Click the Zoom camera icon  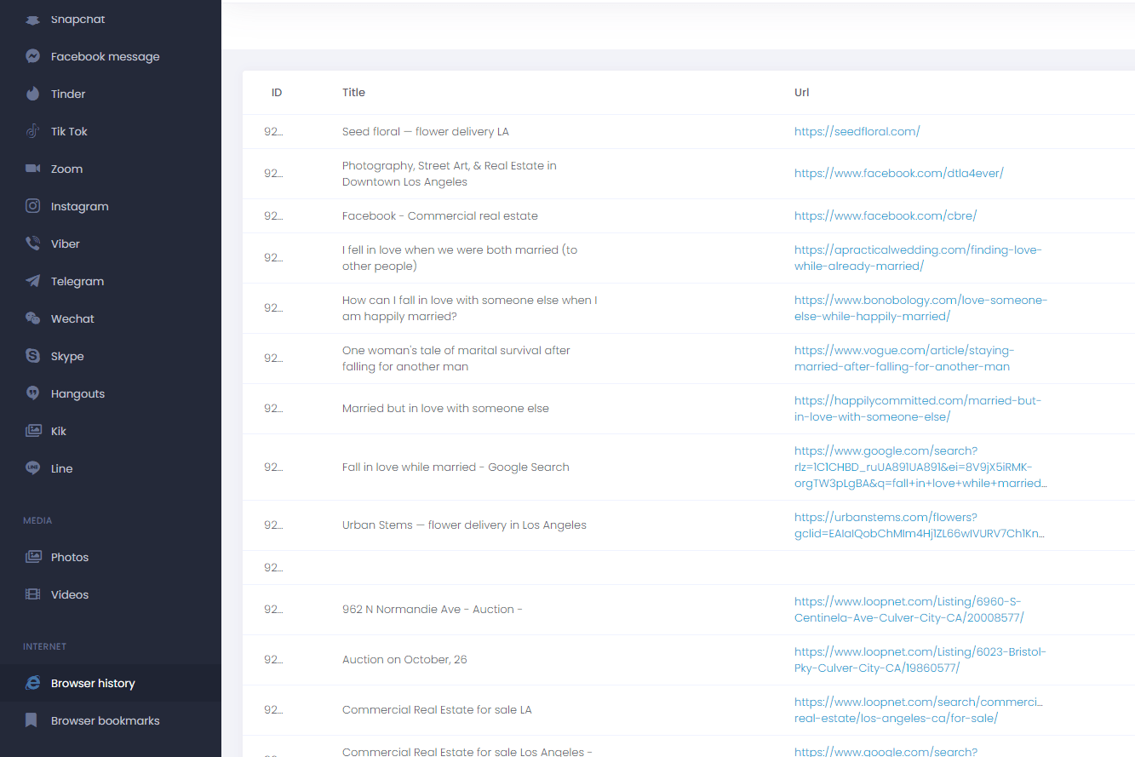click(x=33, y=169)
